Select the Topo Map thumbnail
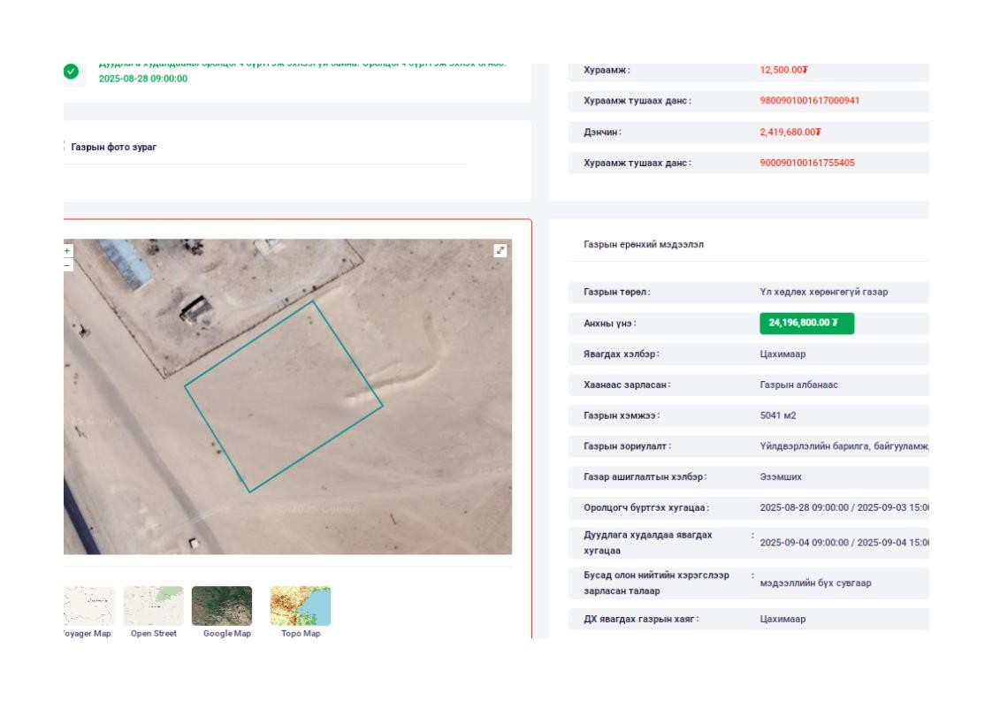 (301, 606)
